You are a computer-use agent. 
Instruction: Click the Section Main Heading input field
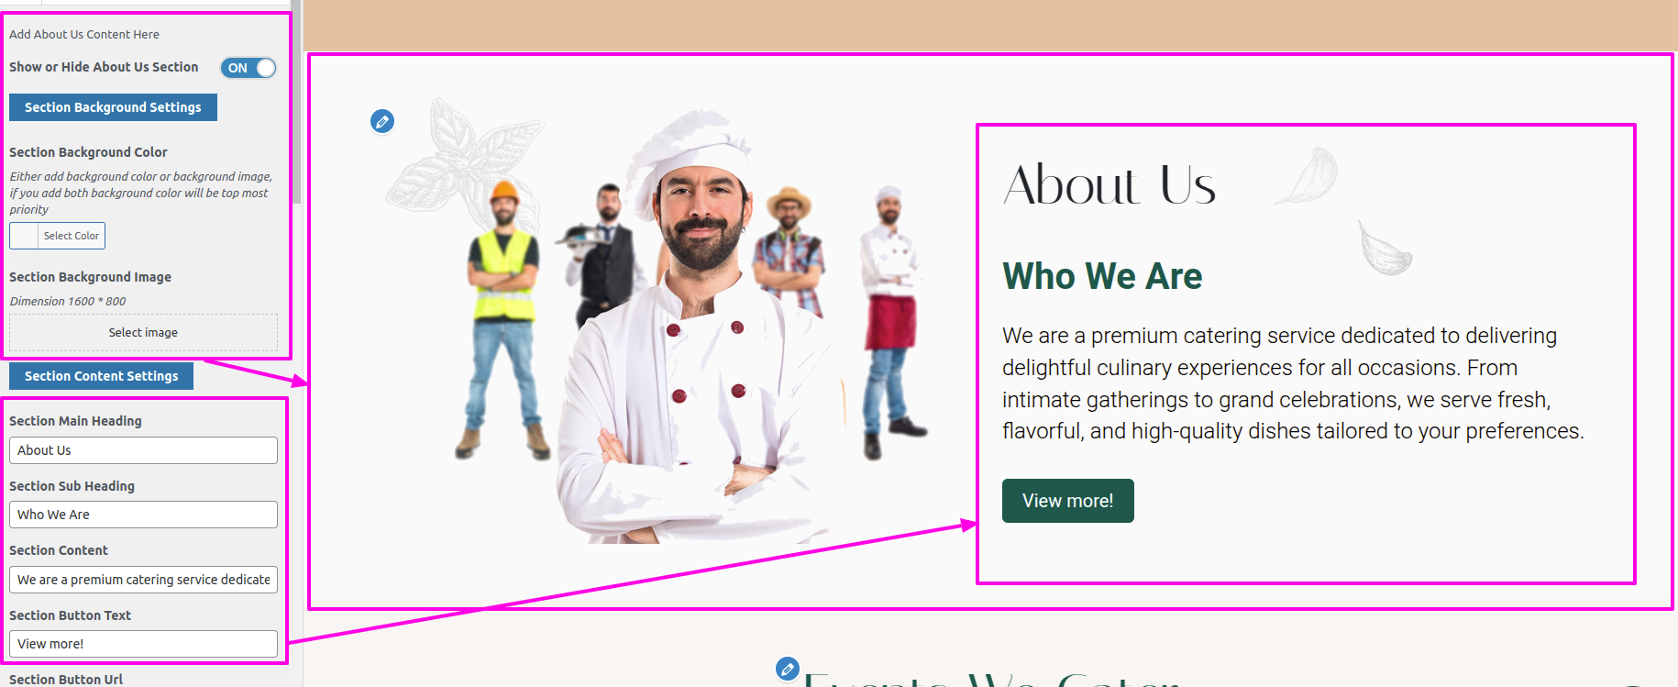tap(143, 450)
